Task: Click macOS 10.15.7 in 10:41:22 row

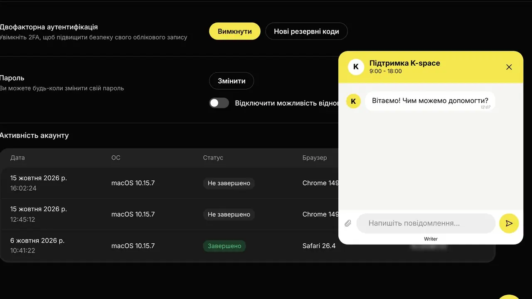Action: click(133, 246)
